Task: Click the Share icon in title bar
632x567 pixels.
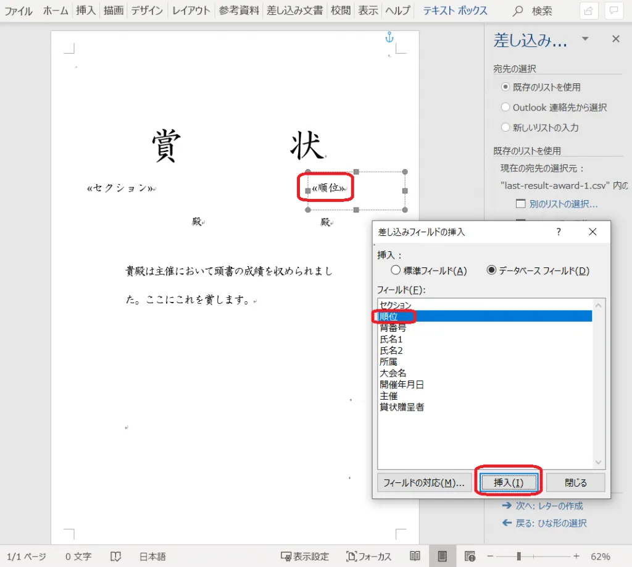Action: 589,10
